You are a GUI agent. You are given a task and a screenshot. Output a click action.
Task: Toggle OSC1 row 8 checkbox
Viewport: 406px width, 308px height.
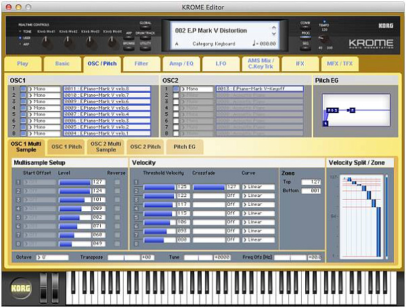click(23, 133)
